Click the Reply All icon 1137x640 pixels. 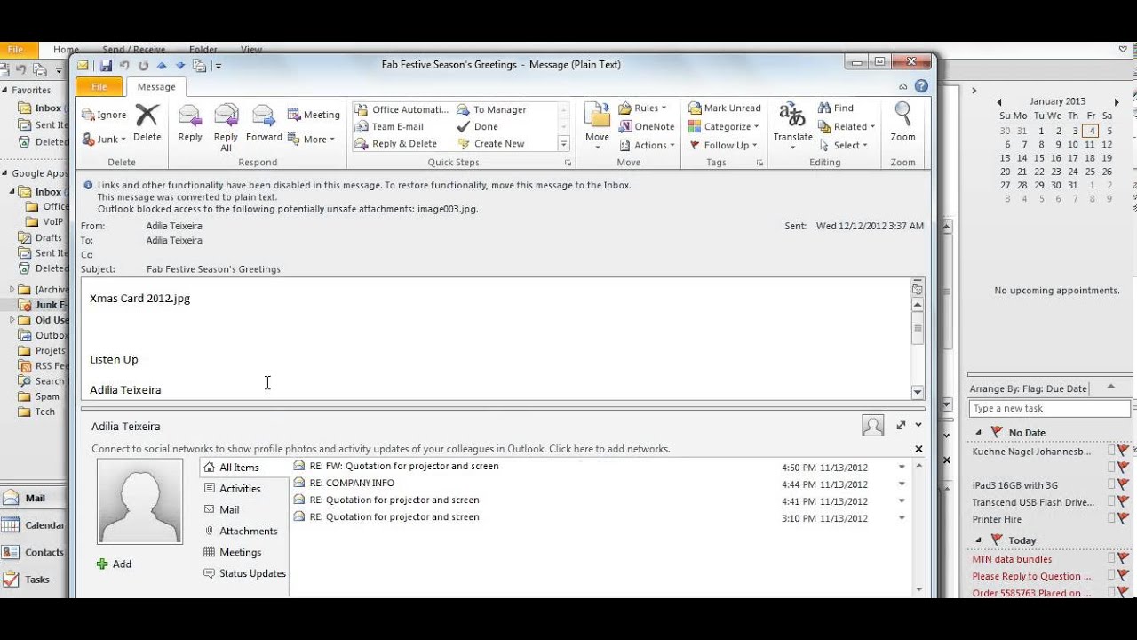[226, 116]
